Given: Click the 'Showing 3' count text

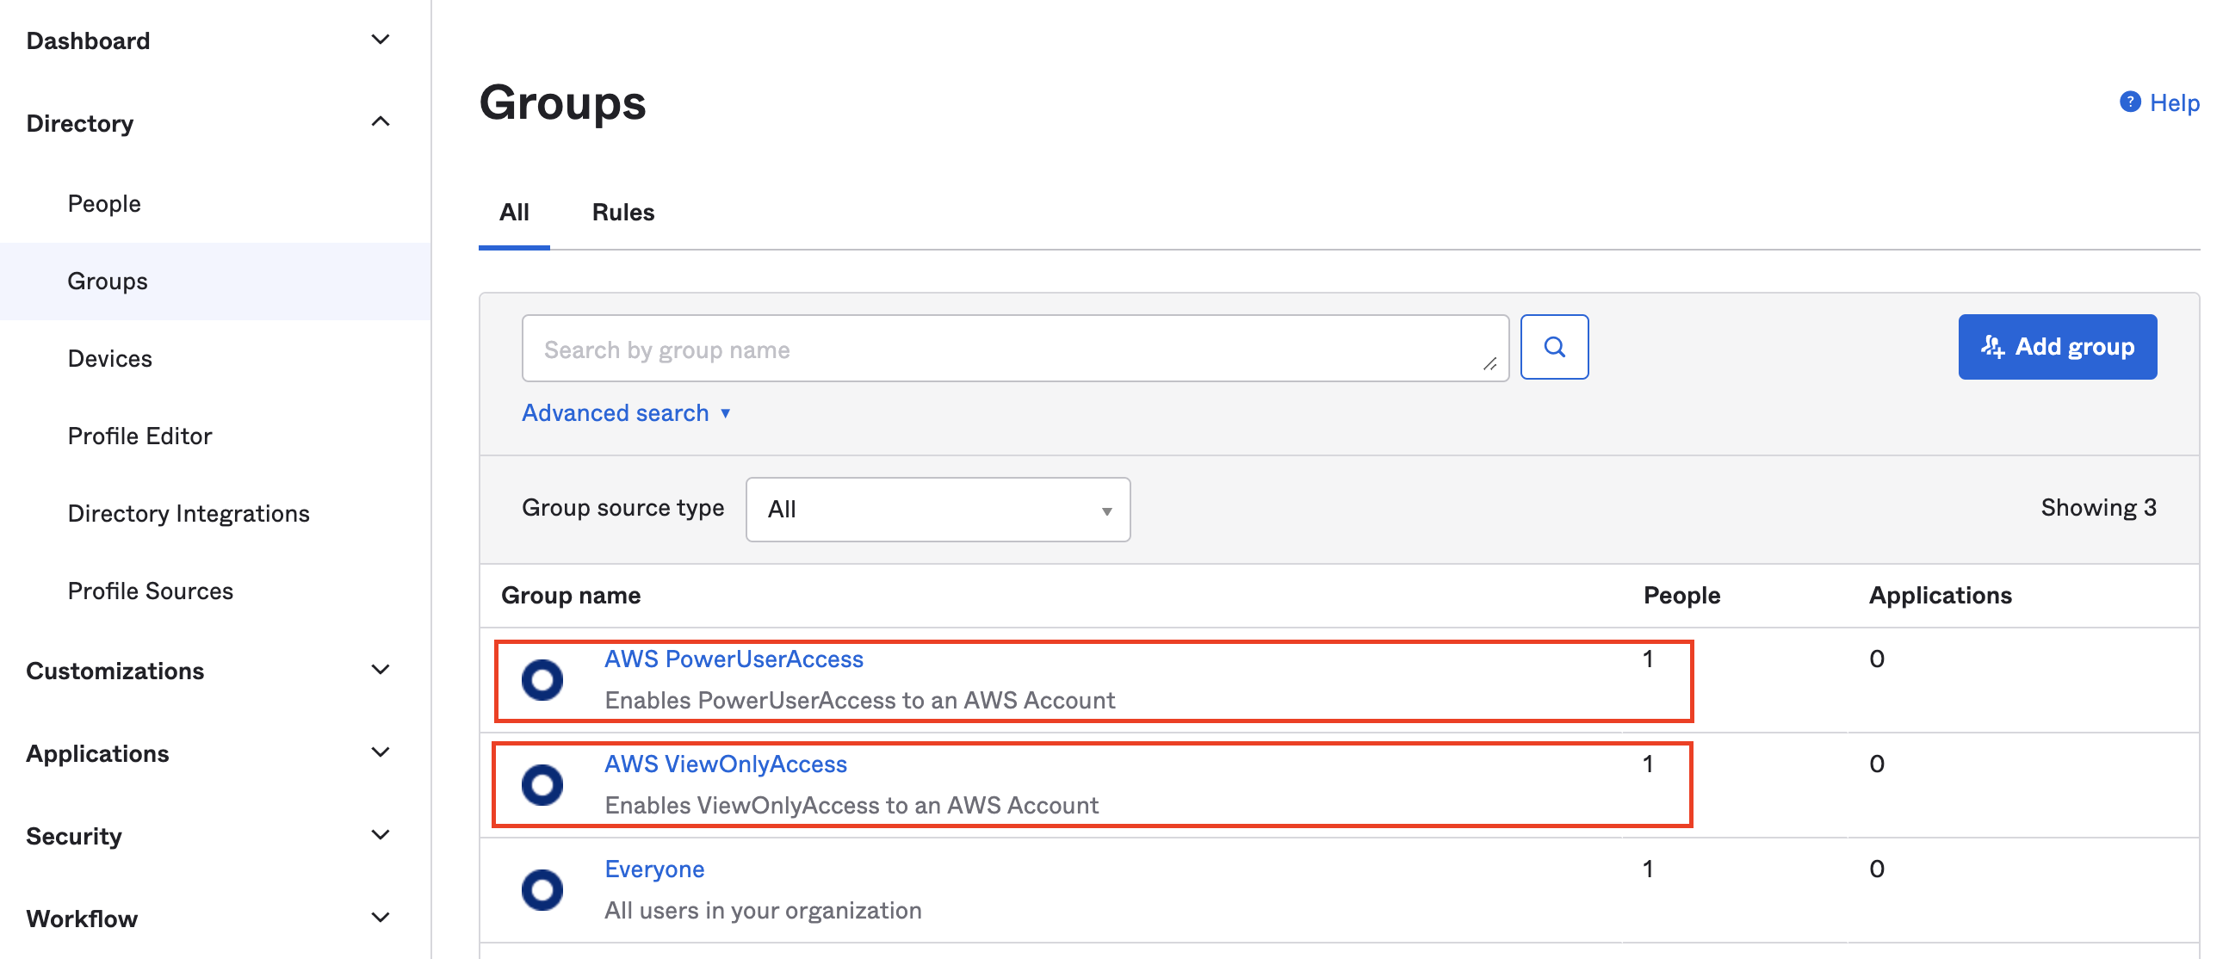Looking at the screenshot, I should click(2098, 508).
